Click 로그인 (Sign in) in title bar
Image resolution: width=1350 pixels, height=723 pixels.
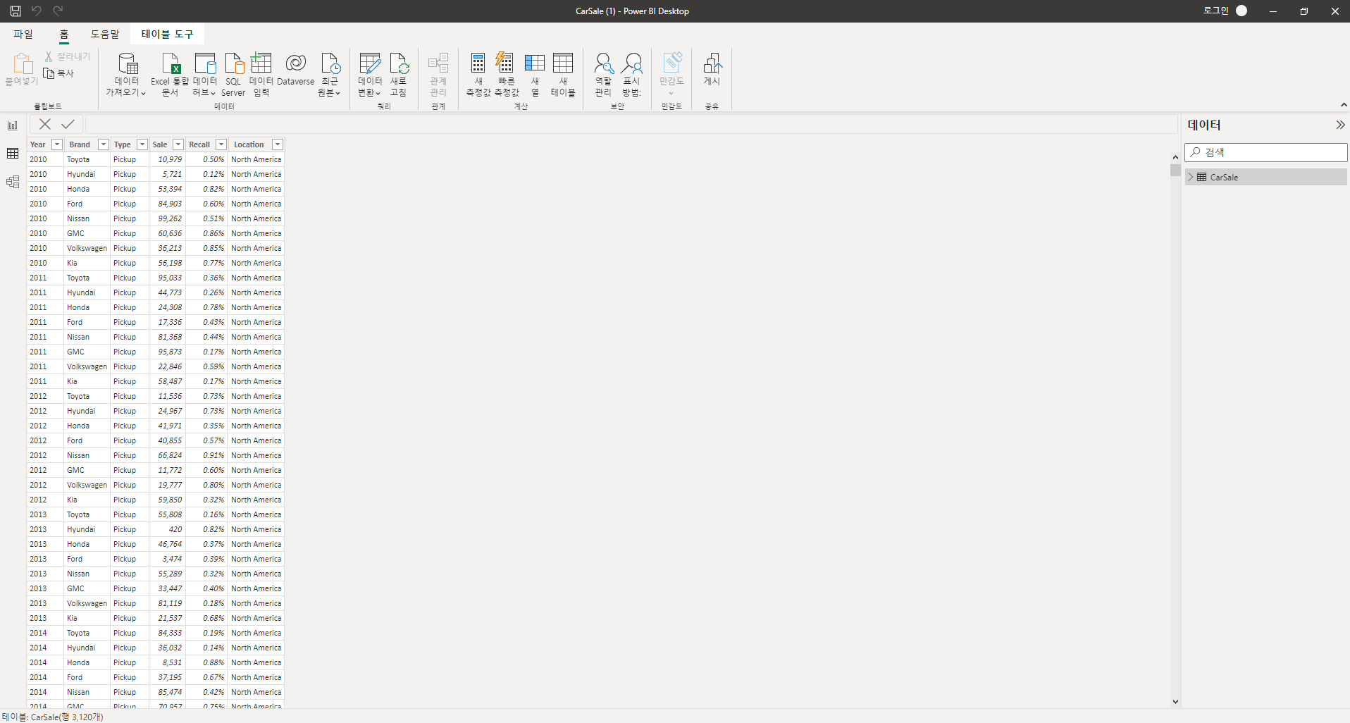point(1215,11)
